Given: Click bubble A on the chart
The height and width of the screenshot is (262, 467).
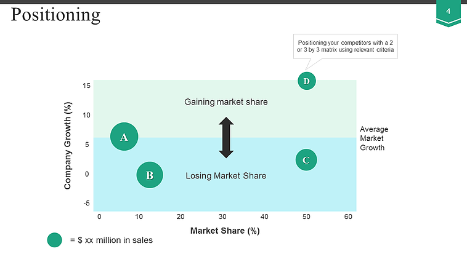Looking at the screenshot, I should click(124, 137).
